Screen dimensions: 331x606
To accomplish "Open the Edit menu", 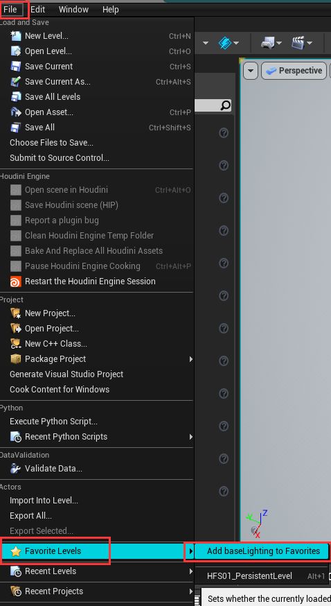I will coord(38,9).
